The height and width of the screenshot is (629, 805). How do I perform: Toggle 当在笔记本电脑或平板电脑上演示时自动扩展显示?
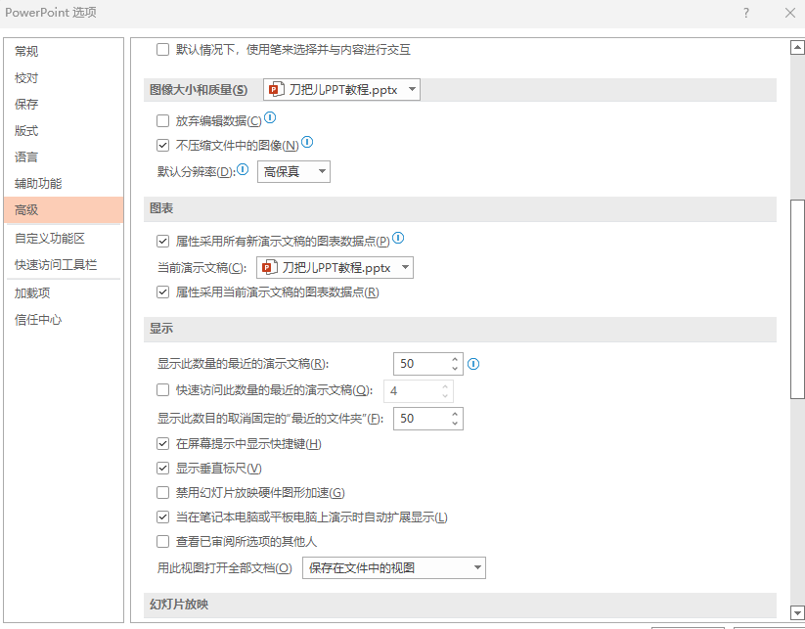point(162,517)
